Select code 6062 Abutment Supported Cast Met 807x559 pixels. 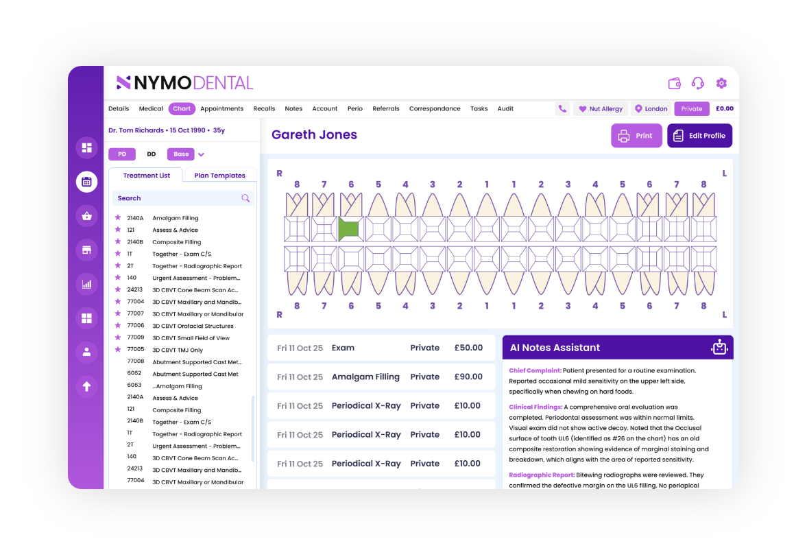coord(183,374)
